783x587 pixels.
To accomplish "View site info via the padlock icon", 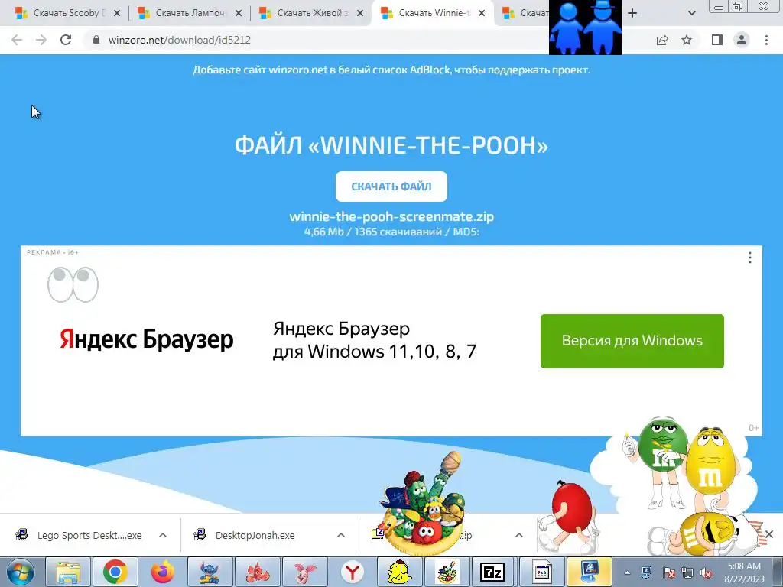I will click(x=96, y=40).
